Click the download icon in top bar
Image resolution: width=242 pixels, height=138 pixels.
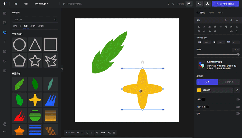click(207, 4)
